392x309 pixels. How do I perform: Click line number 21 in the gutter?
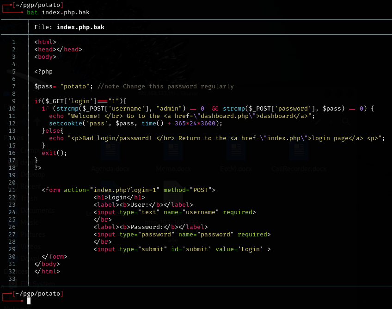12,190
